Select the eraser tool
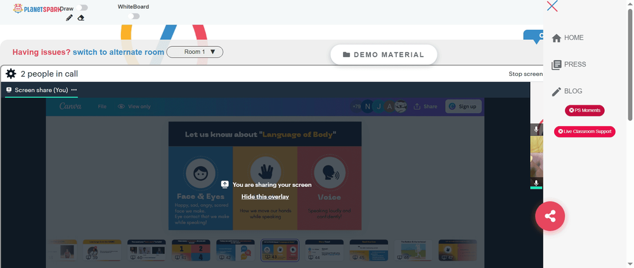The image size is (634, 268). pyautogui.click(x=81, y=18)
